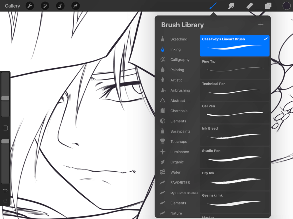
Task: Activate the Transform arrow tool
Action: (x=76, y=6)
